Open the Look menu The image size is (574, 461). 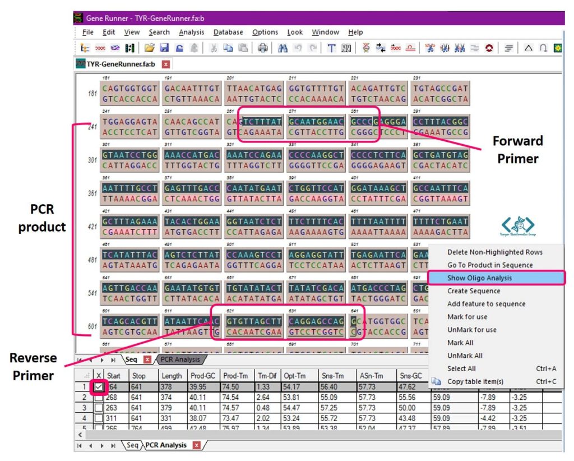pos(295,32)
